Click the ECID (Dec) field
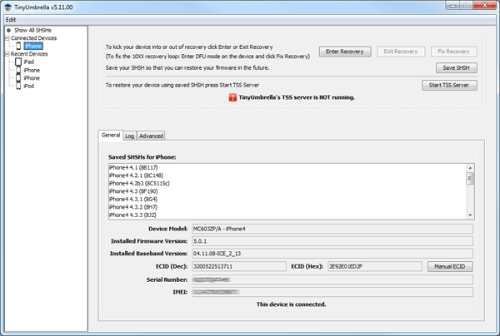500x336 pixels. coord(239,266)
